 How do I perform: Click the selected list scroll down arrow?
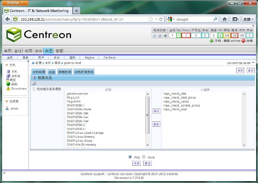click(244, 145)
